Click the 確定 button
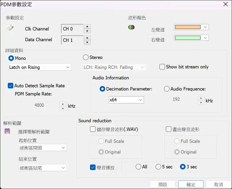This screenshot has width=232, height=189. click(x=191, y=185)
